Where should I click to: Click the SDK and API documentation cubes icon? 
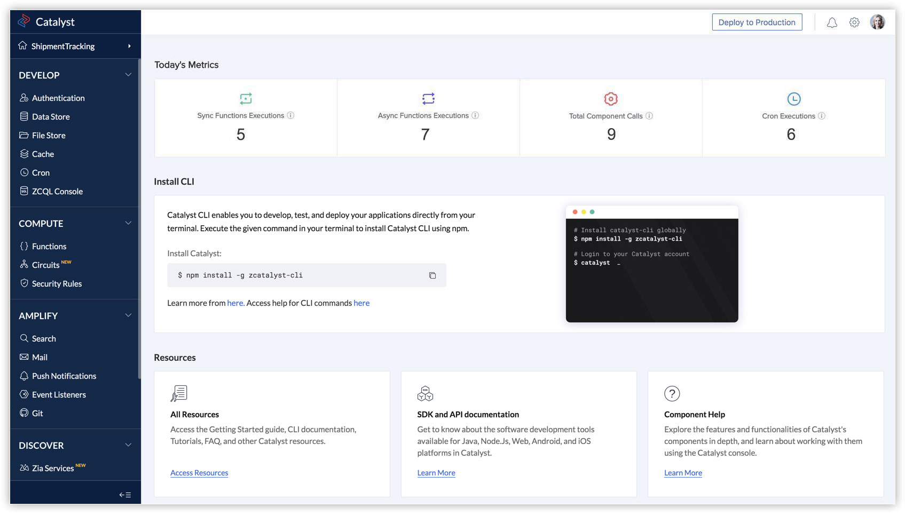click(425, 393)
